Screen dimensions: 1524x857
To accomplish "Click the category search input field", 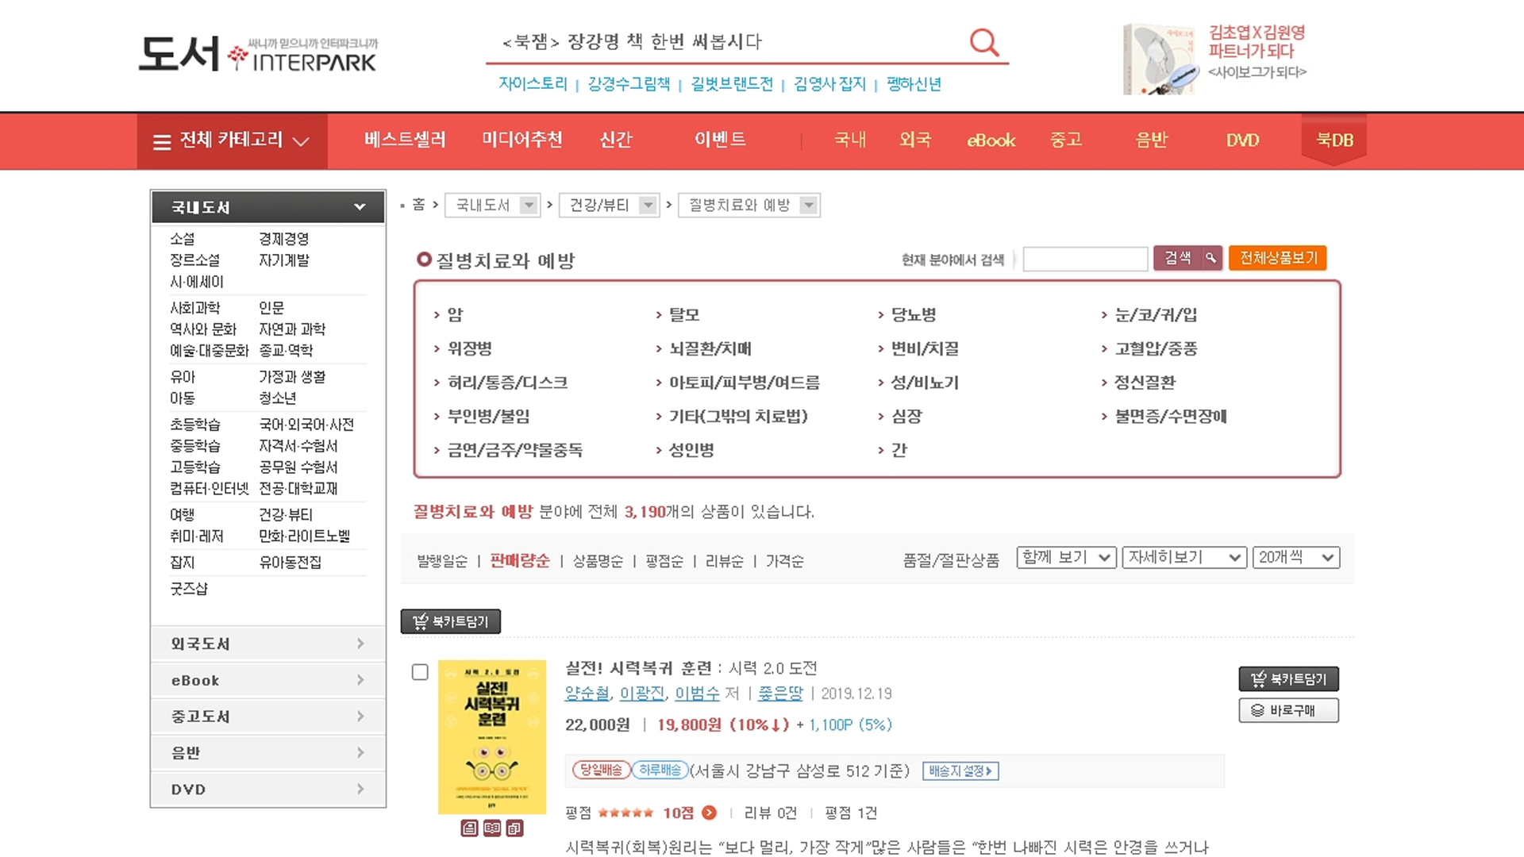I will coord(1085,259).
